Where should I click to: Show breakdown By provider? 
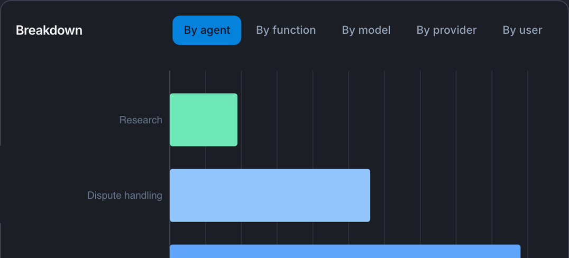(x=446, y=30)
